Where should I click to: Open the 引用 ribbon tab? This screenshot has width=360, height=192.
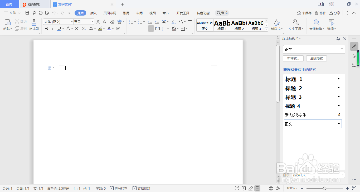[126, 13]
